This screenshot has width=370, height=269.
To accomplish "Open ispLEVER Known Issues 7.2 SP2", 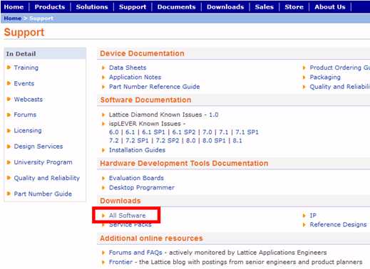I will coord(168,141).
